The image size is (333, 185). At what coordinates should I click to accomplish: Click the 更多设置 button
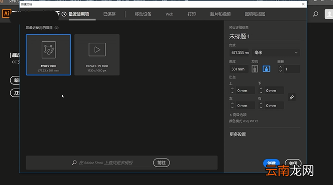point(238,134)
